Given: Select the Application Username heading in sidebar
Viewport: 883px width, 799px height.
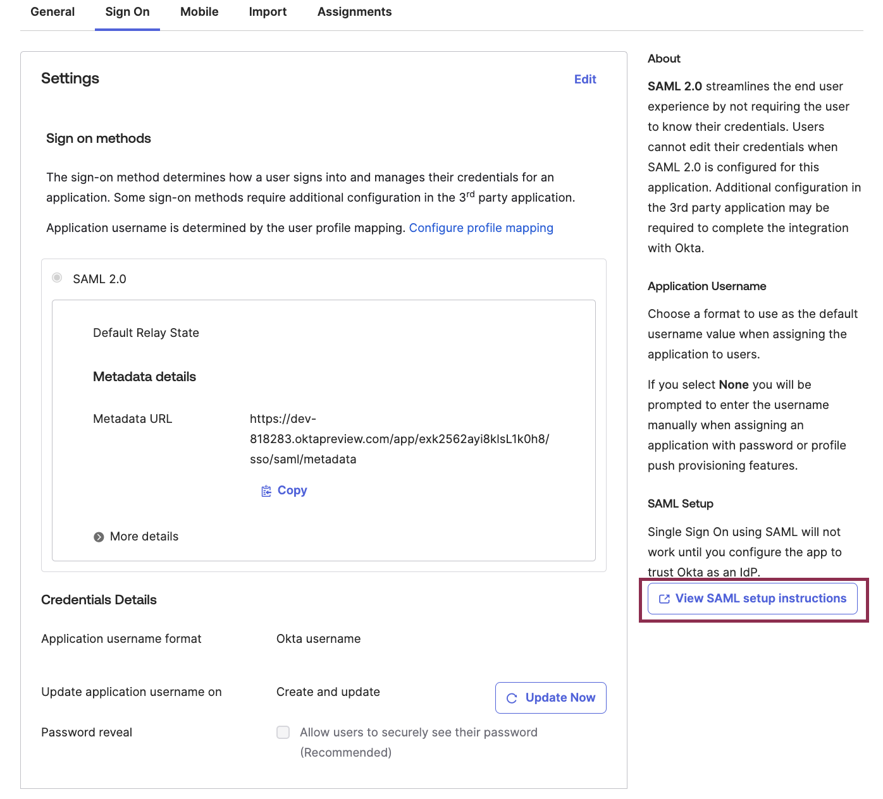Looking at the screenshot, I should (707, 286).
